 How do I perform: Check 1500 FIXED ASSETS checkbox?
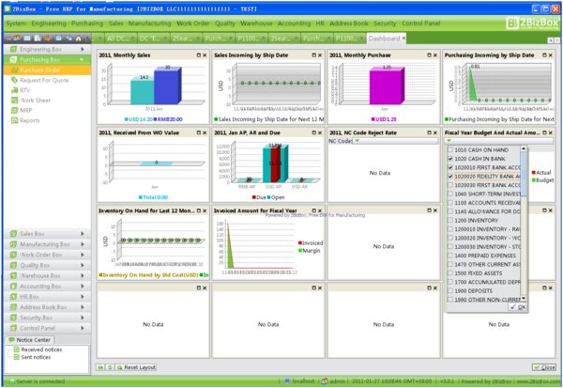(x=450, y=273)
